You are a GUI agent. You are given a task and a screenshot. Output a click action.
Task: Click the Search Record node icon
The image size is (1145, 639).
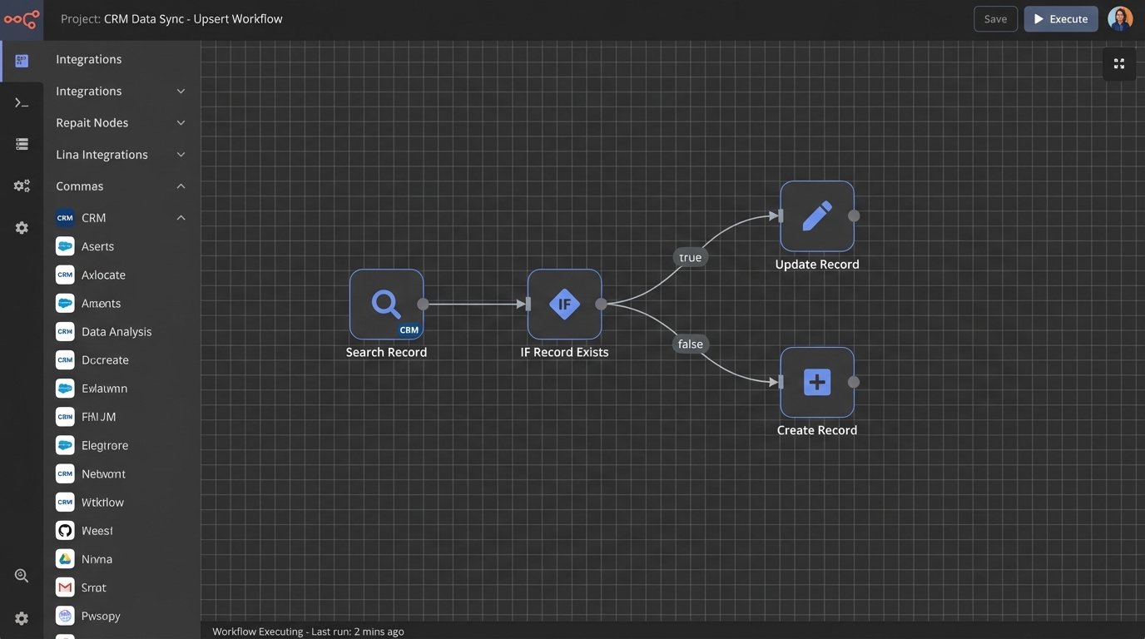[x=386, y=305]
